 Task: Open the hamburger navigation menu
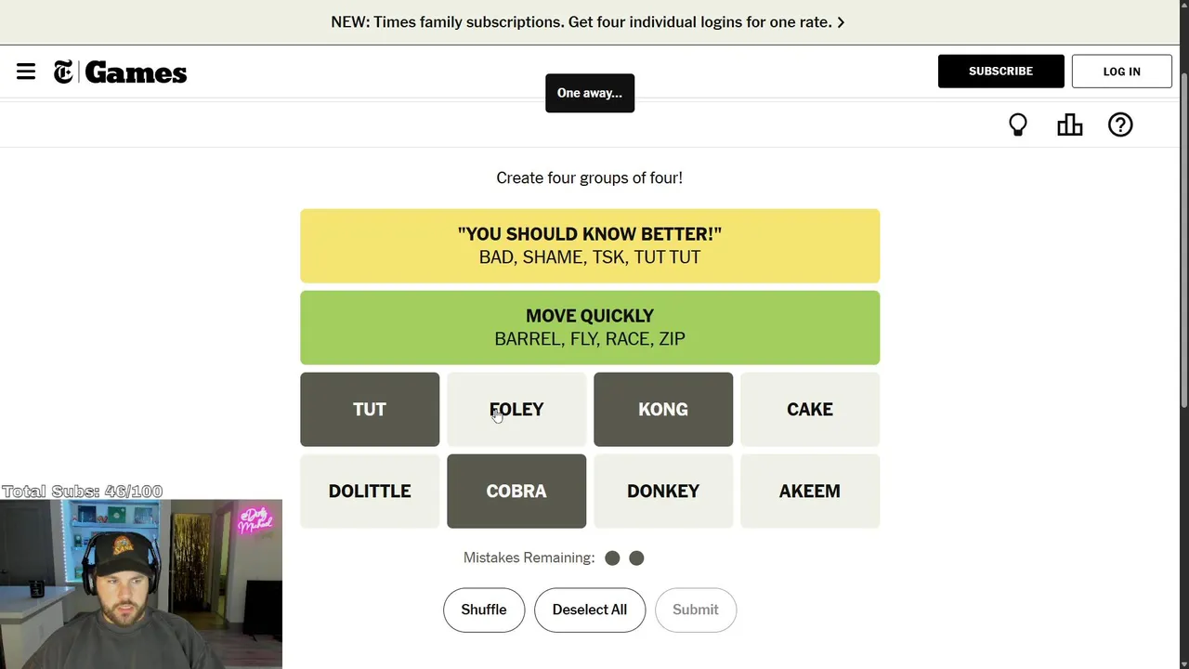(x=26, y=72)
